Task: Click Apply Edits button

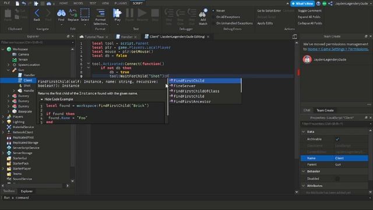Action: pos(265,23)
